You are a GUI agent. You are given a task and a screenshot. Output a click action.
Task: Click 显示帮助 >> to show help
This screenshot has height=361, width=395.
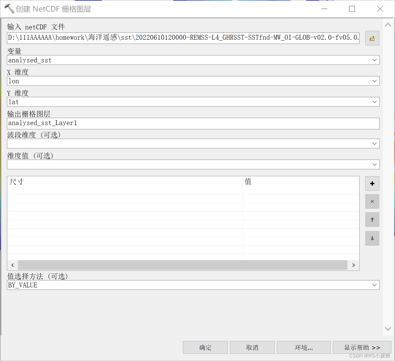[362, 347]
